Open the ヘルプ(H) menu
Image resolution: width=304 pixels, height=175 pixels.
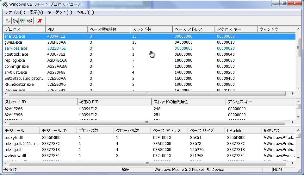coord(85,12)
